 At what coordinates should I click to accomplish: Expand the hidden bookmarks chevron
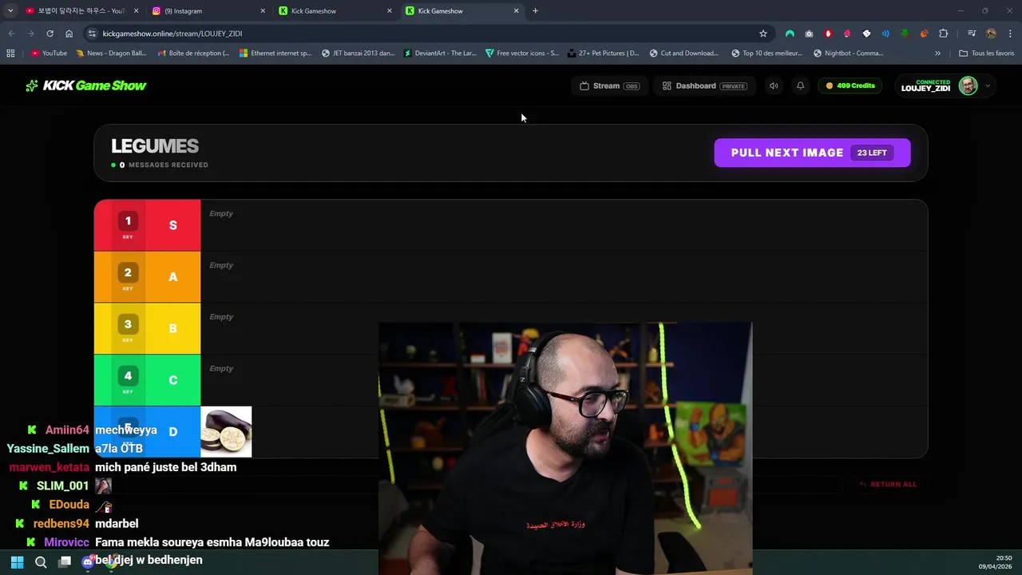(937, 54)
